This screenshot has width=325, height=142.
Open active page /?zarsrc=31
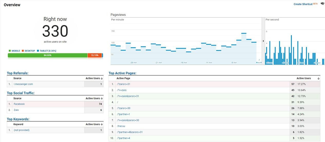pos(123,84)
